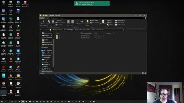
Task: Open the Fácil acesso dropdown
Action: point(95,23)
